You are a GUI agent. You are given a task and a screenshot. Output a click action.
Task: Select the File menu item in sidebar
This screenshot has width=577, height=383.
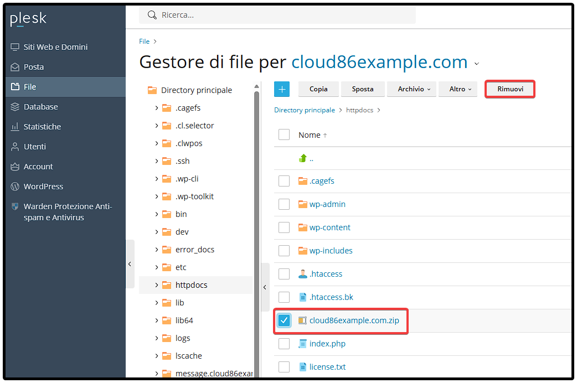pos(65,87)
